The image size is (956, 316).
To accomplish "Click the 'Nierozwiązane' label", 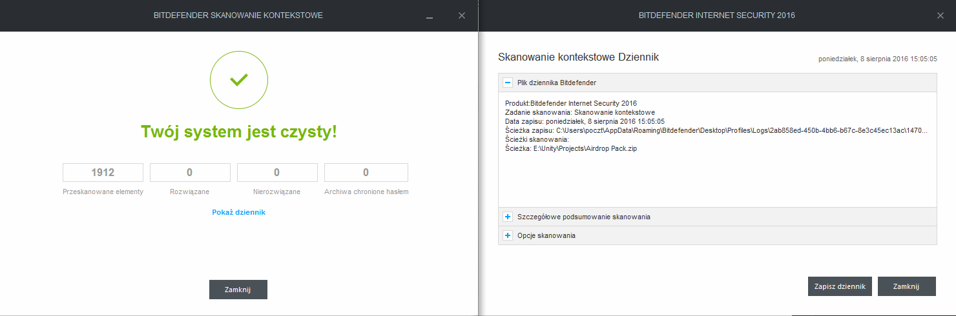I will [x=277, y=192].
